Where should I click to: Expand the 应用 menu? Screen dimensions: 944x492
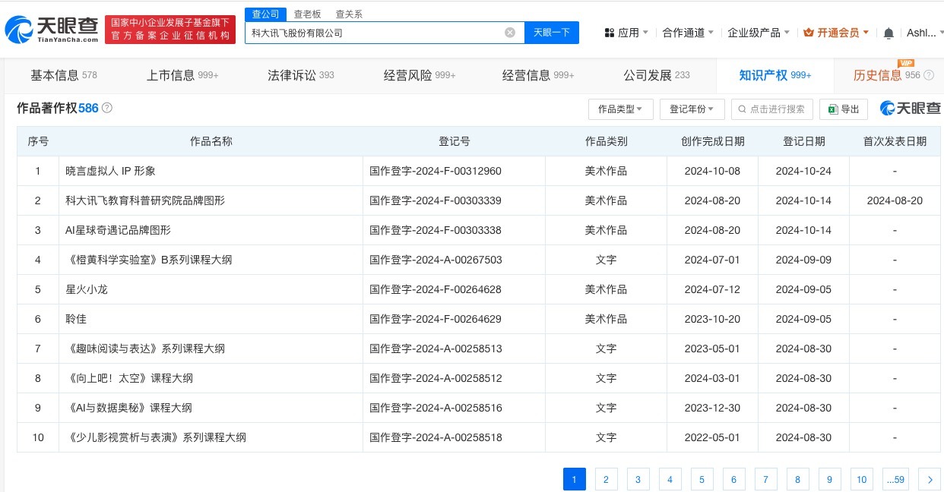[x=626, y=33]
